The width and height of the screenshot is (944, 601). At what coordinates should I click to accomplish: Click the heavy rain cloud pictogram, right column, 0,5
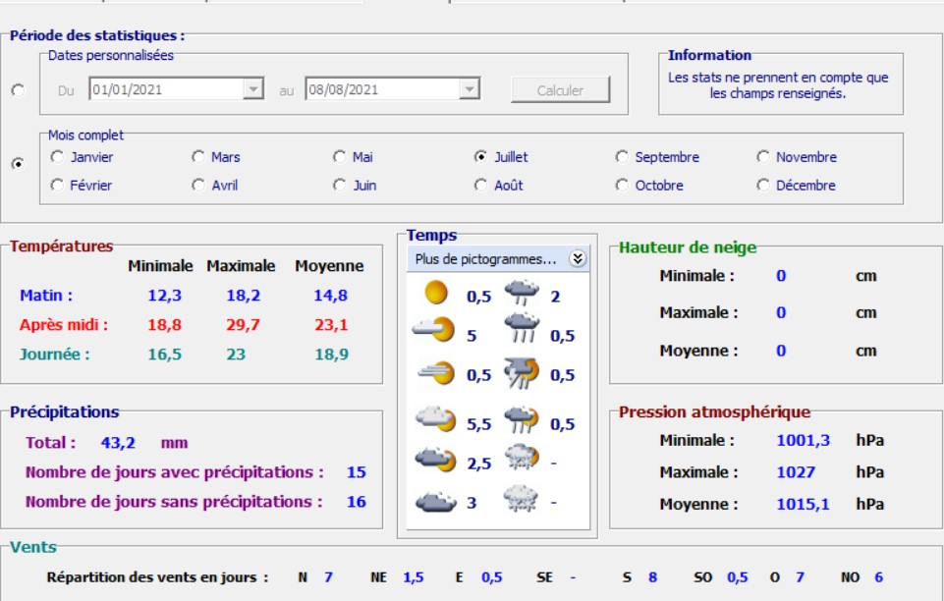tap(522, 328)
